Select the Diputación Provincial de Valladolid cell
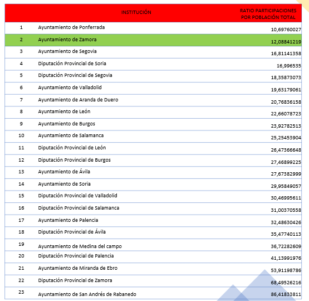Image resolution: width=309 pixels, height=301 pixels. (x=77, y=196)
